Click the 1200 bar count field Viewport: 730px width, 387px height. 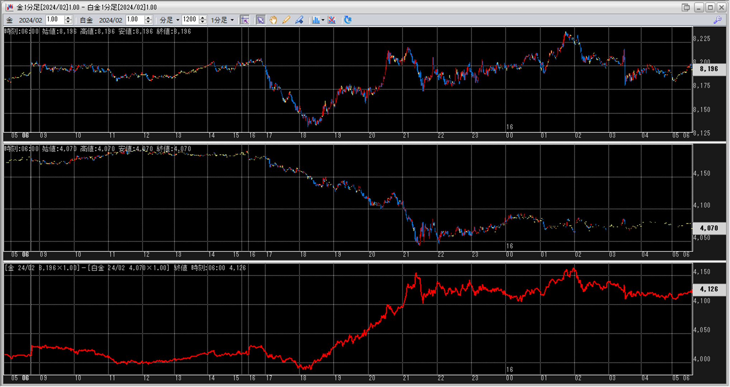190,20
